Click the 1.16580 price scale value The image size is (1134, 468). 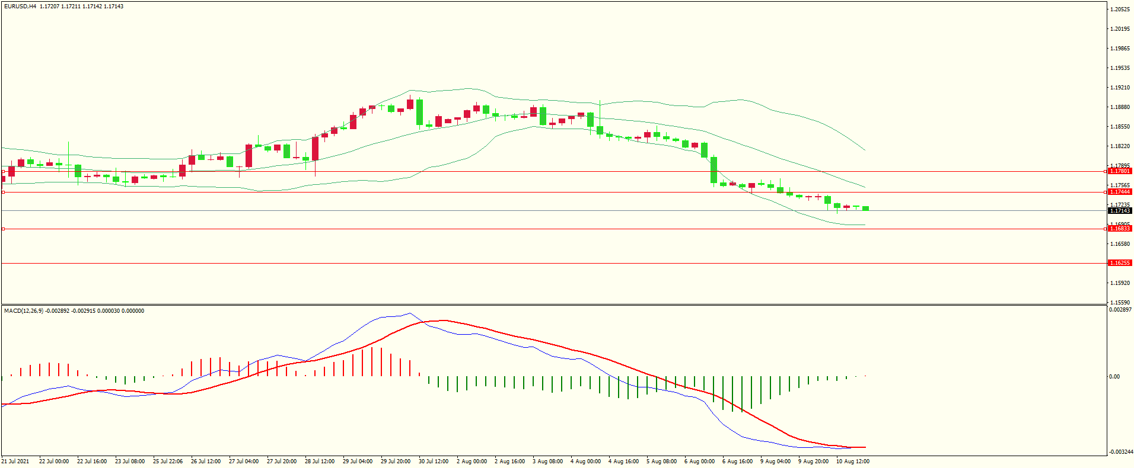[x=1120, y=244]
